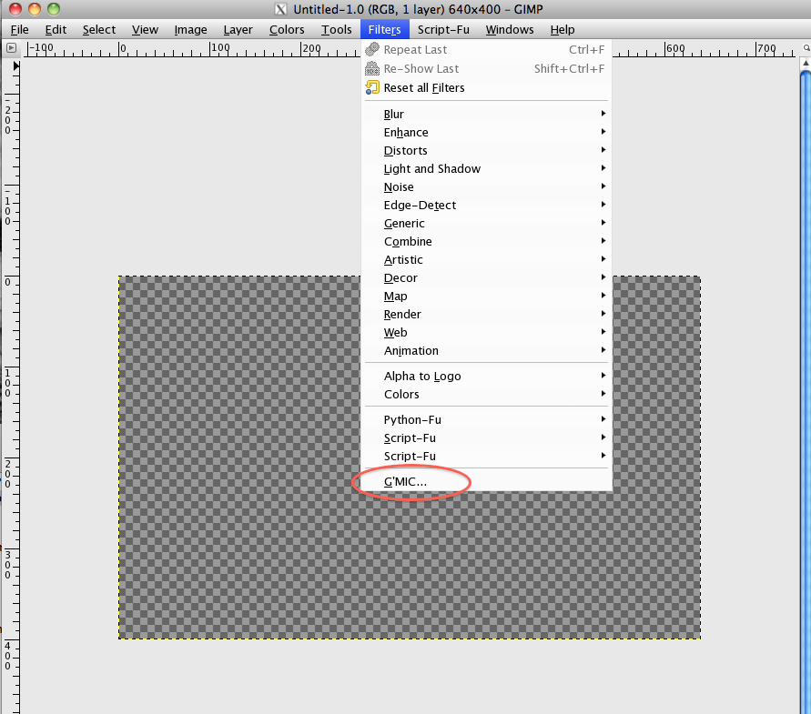Close the open Filters menu
Screen dimensions: 811x714
tap(384, 29)
